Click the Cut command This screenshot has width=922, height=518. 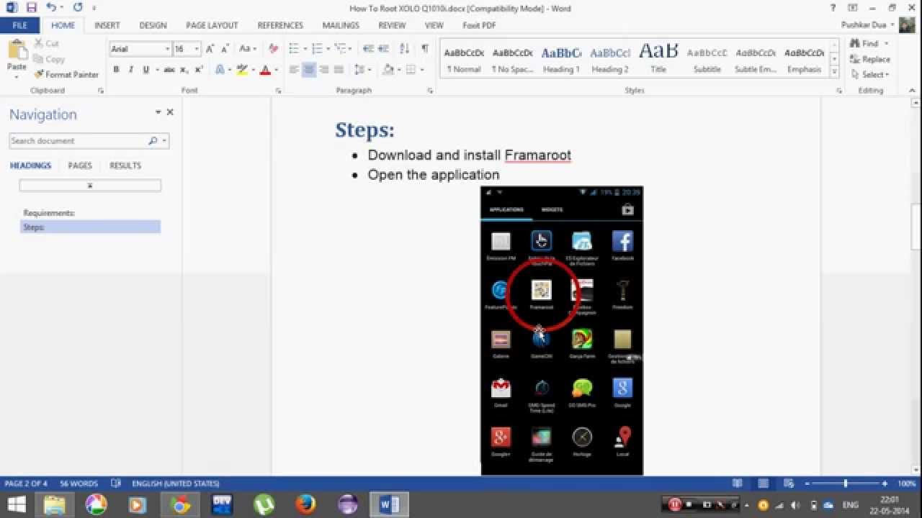[x=46, y=43]
